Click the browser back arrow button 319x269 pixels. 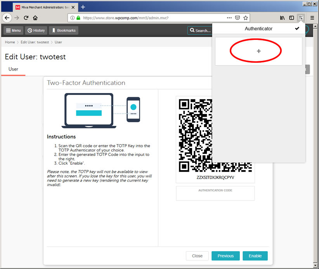coord(7,18)
